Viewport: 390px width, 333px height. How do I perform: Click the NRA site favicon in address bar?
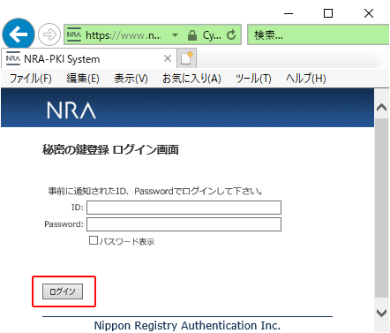click(74, 34)
